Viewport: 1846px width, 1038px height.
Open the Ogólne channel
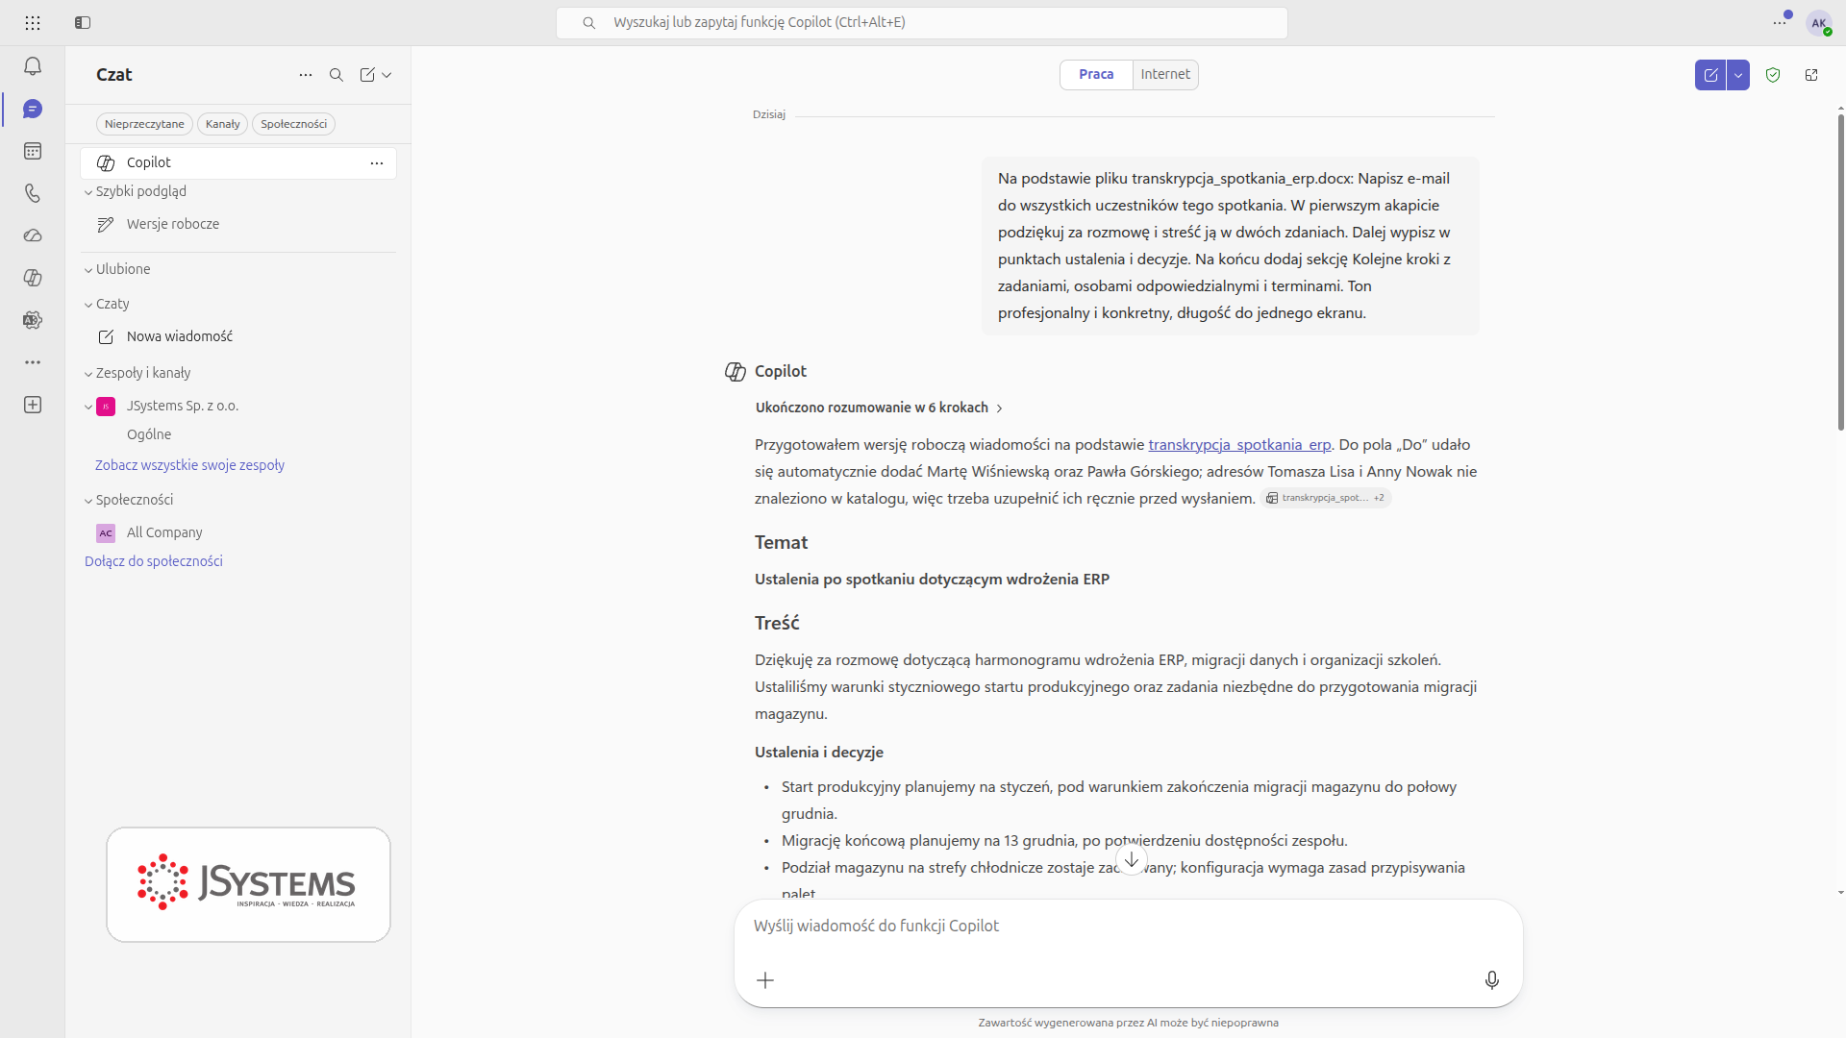(x=149, y=434)
